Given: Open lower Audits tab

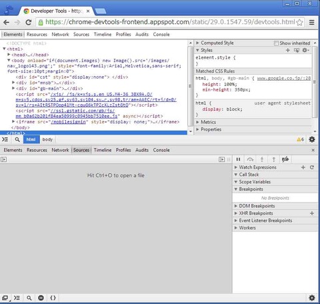Looking at the screenshot, I should tap(142, 150).
